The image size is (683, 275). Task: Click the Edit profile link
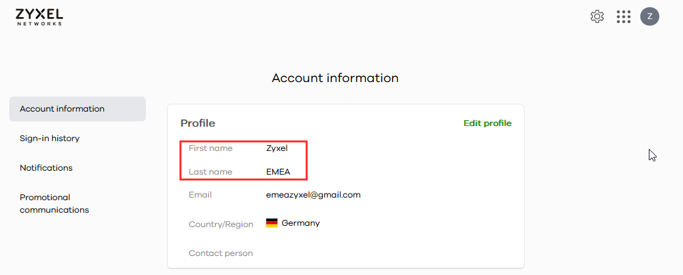click(487, 123)
